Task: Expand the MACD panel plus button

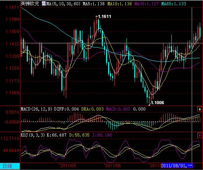Action: (199, 109)
